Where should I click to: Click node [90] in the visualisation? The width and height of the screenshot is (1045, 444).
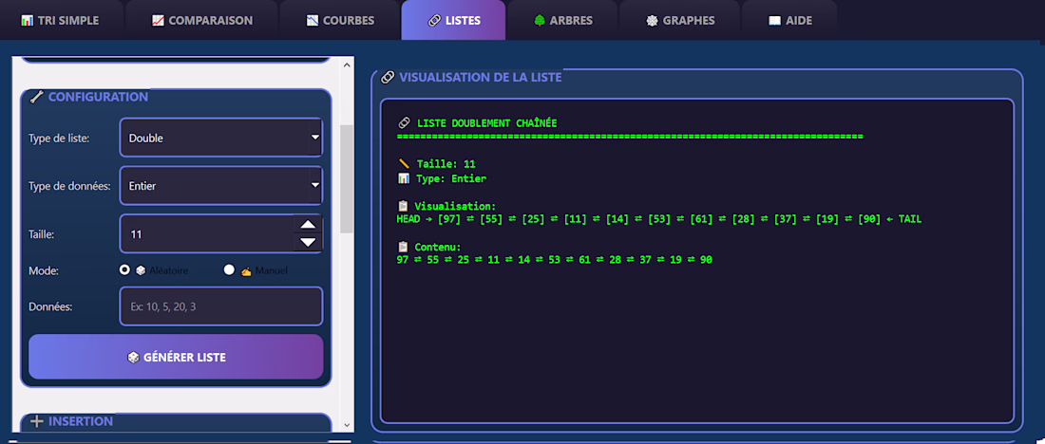click(869, 219)
